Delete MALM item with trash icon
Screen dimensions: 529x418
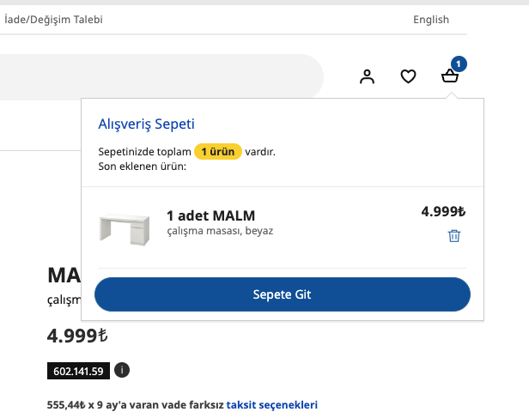point(454,236)
